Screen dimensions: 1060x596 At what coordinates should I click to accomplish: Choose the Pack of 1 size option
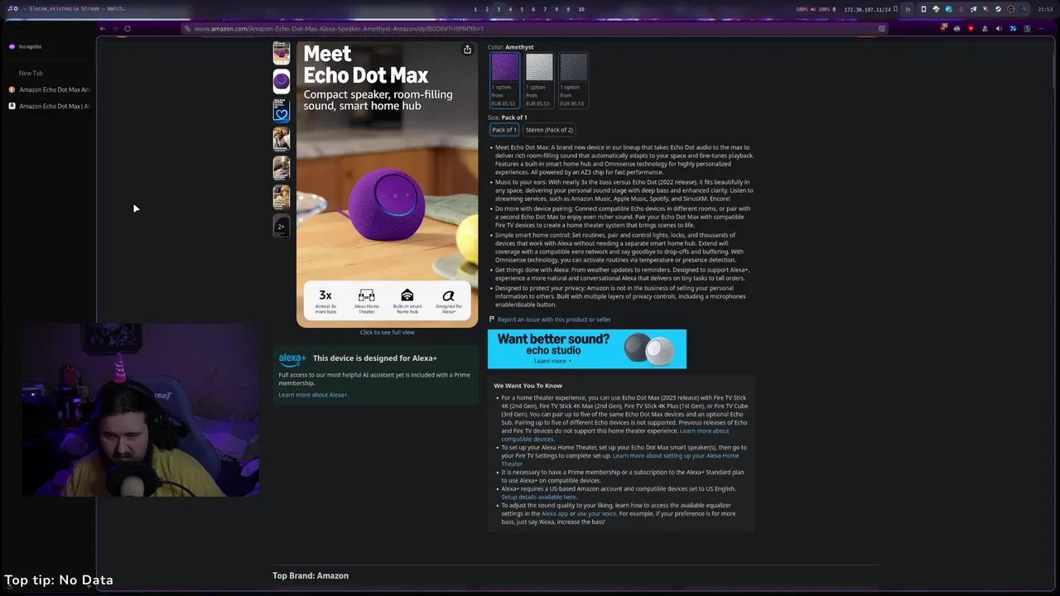point(503,130)
